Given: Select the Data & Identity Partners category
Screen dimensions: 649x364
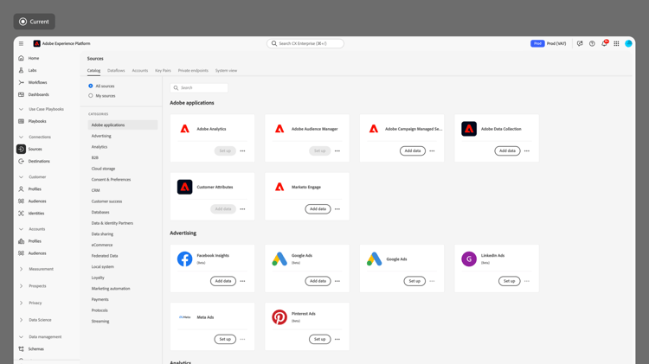Looking at the screenshot, I should [112, 223].
